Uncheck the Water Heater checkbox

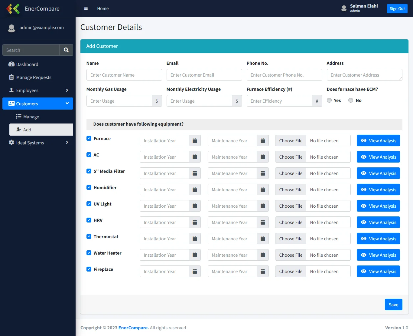click(89, 253)
